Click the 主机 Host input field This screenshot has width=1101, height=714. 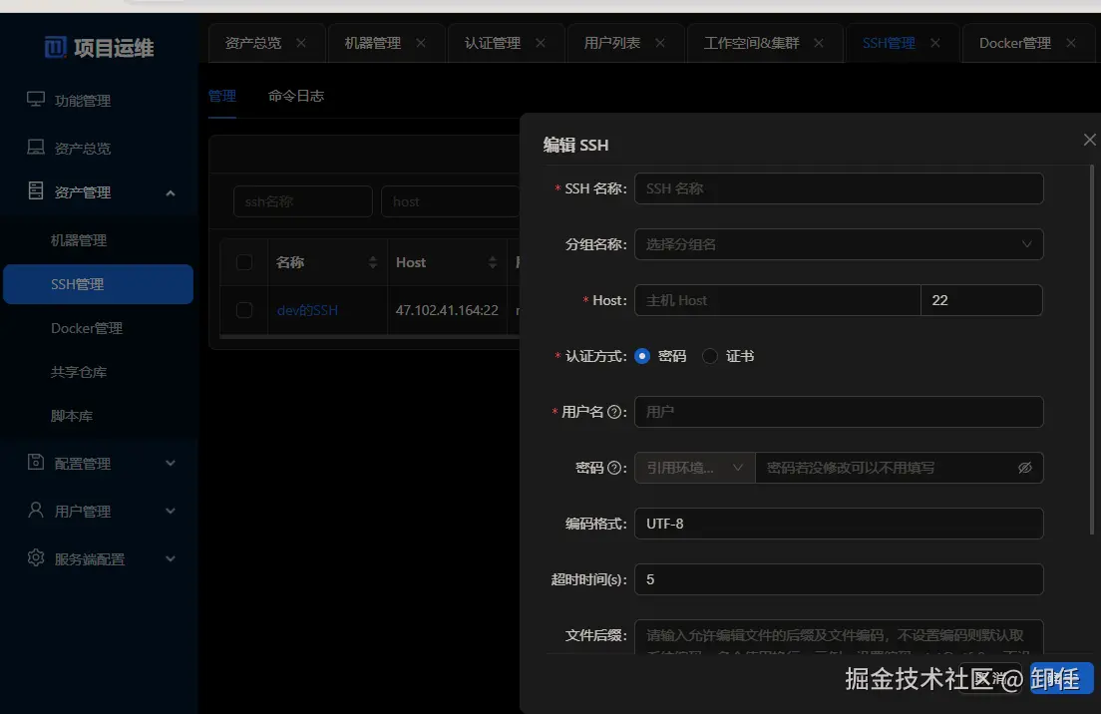(777, 300)
